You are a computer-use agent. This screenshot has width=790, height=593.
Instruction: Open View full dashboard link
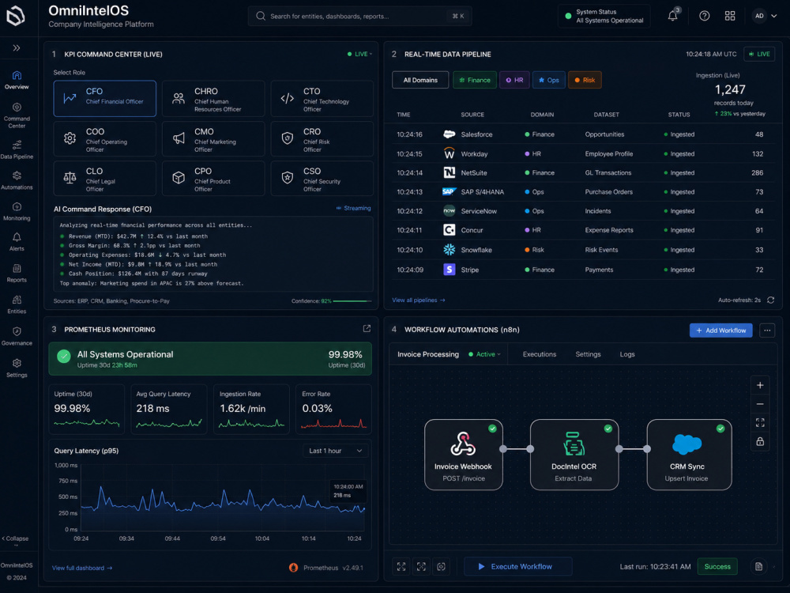pos(82,568)
